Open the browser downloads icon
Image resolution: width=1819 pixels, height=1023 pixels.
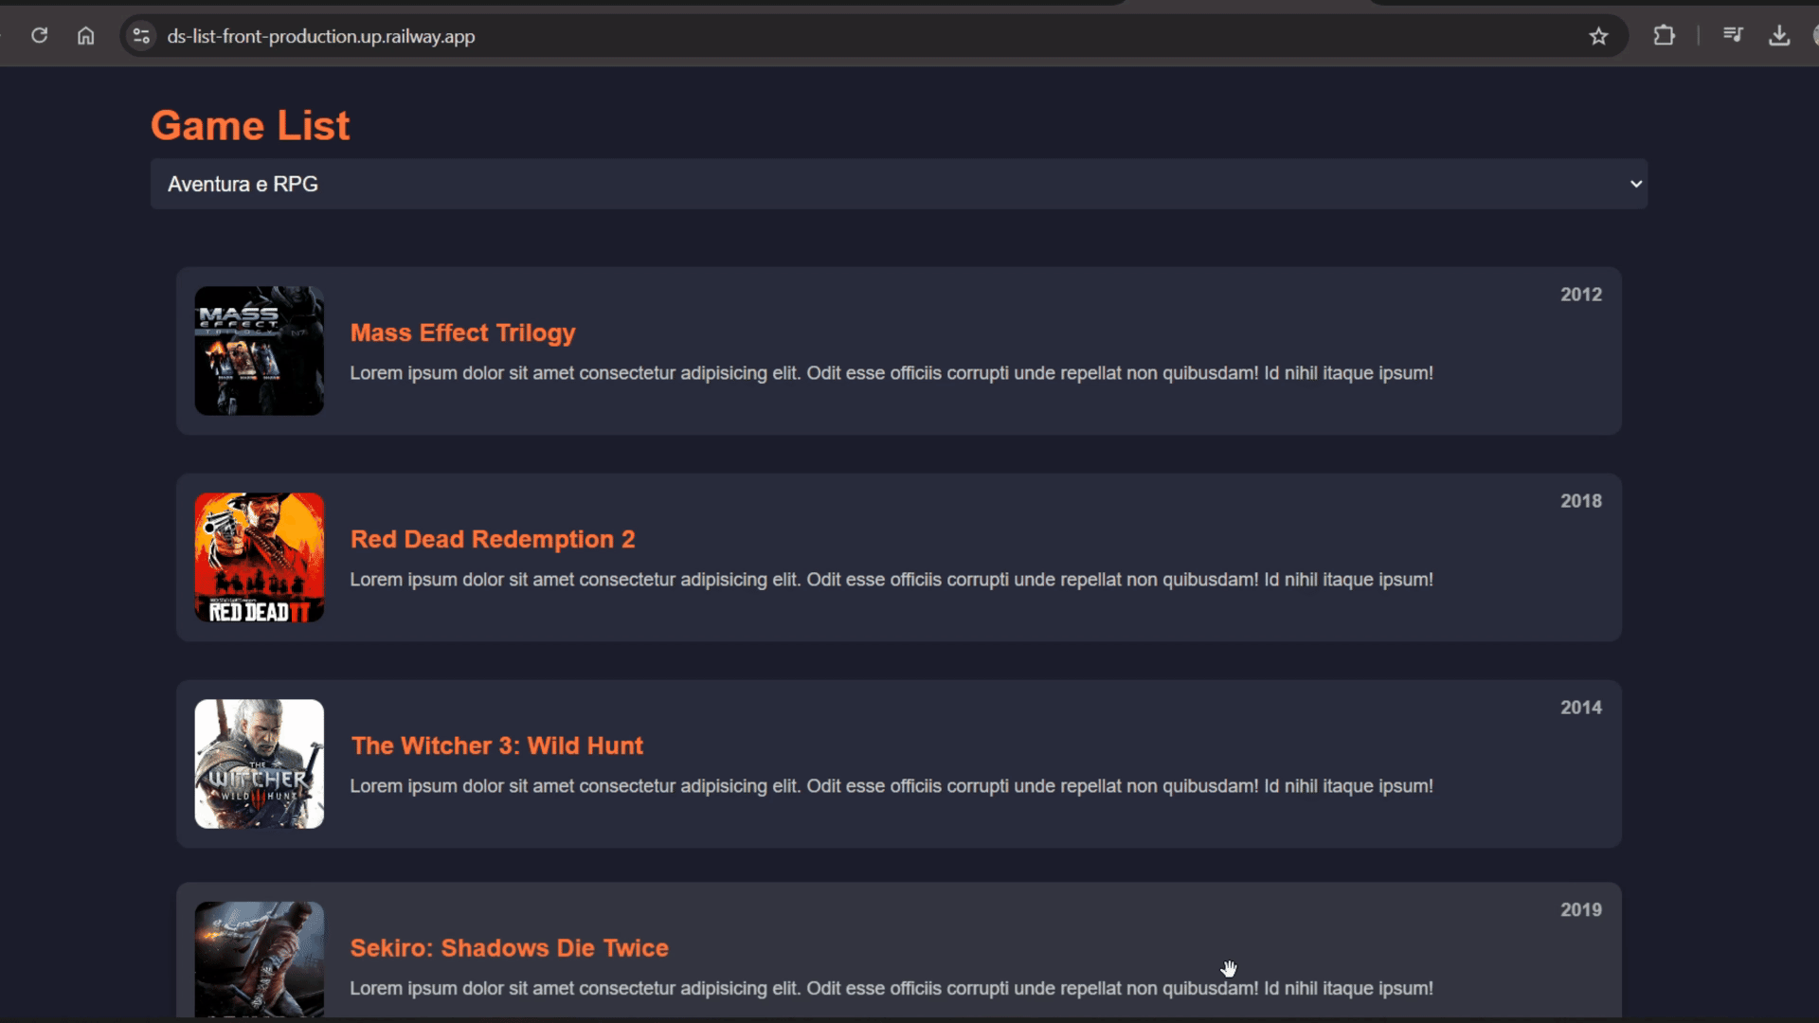click(x=1779, y=36)
